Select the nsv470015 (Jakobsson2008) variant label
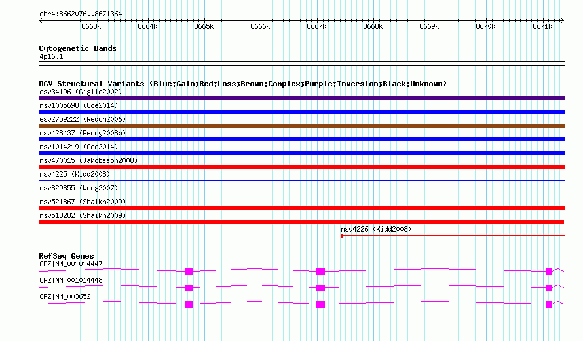 coord(88,160)
